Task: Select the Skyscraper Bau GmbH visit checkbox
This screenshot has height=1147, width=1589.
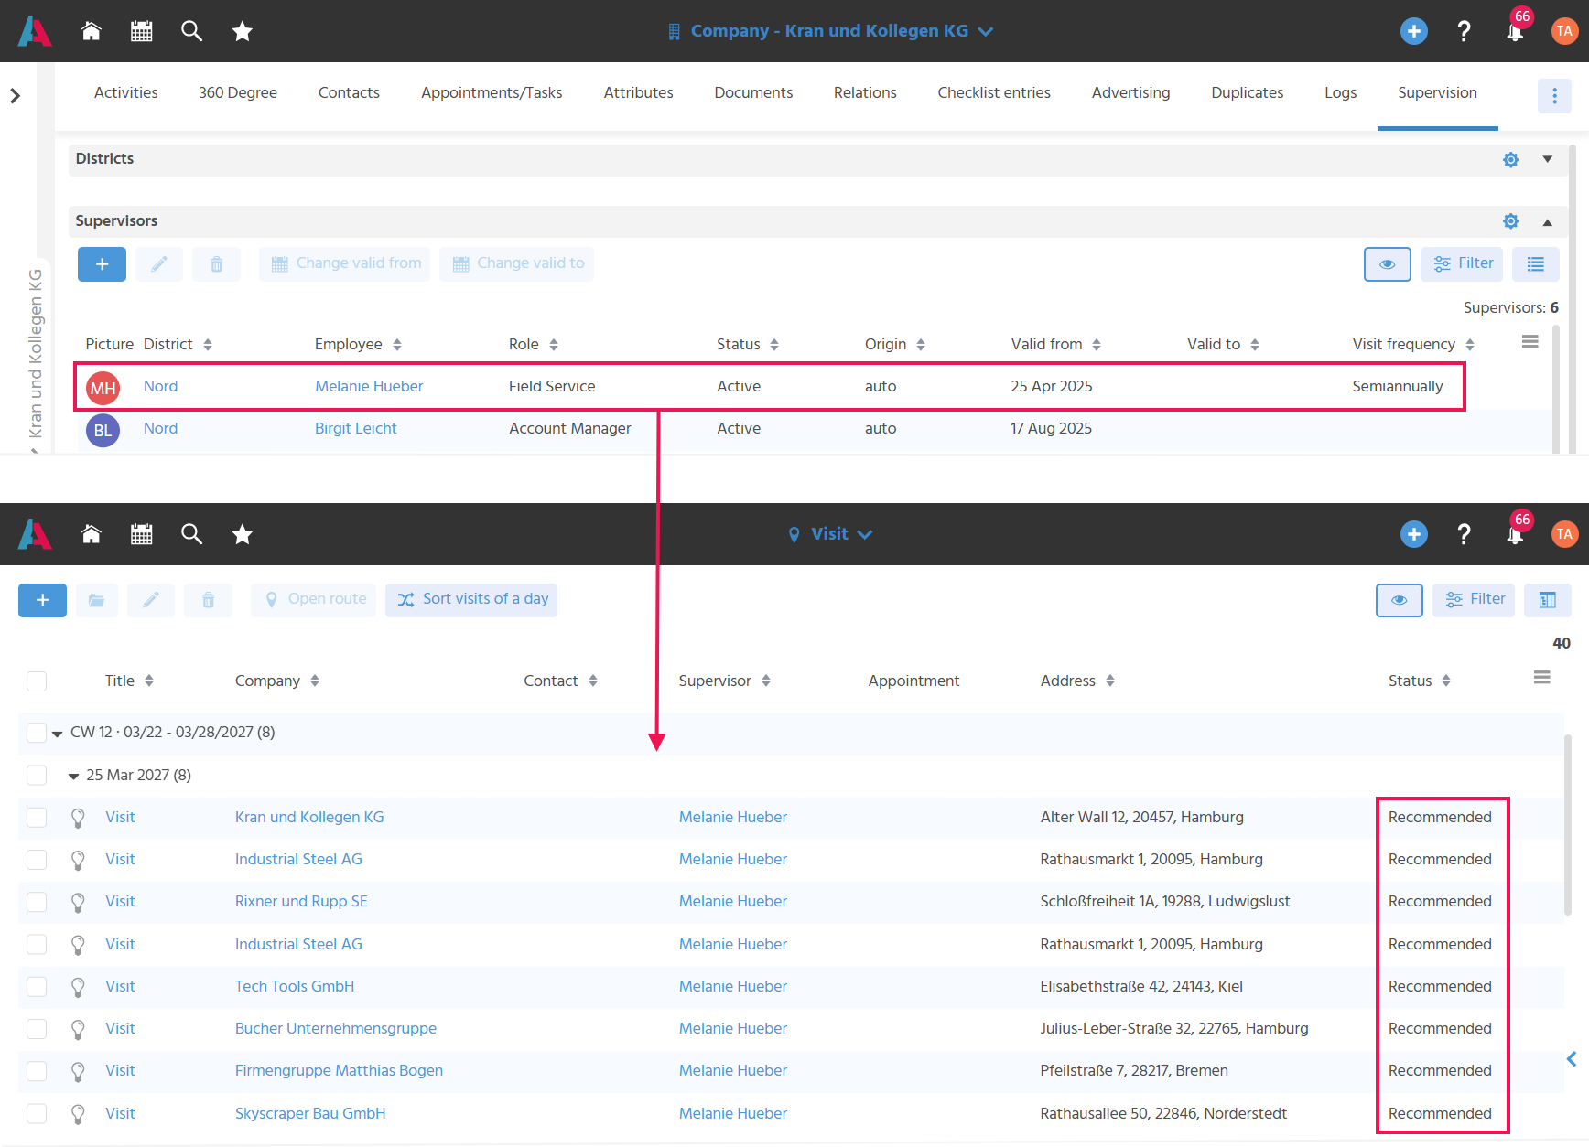Action: [37, 1114]
